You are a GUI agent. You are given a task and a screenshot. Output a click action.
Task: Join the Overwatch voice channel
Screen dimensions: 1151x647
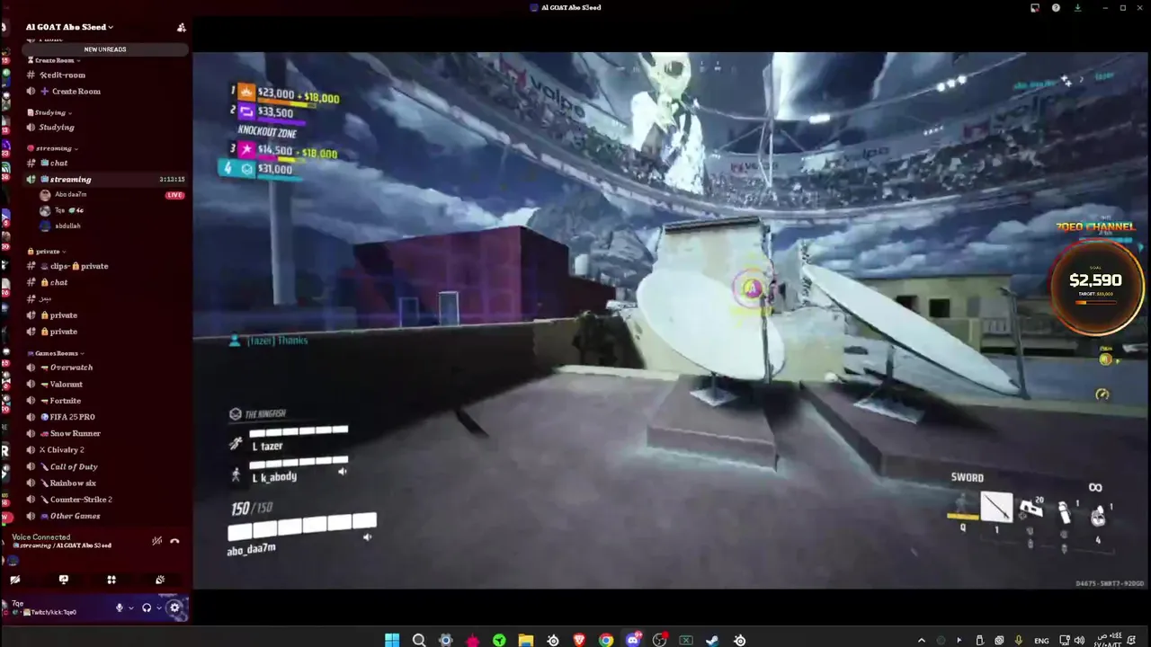105,368
